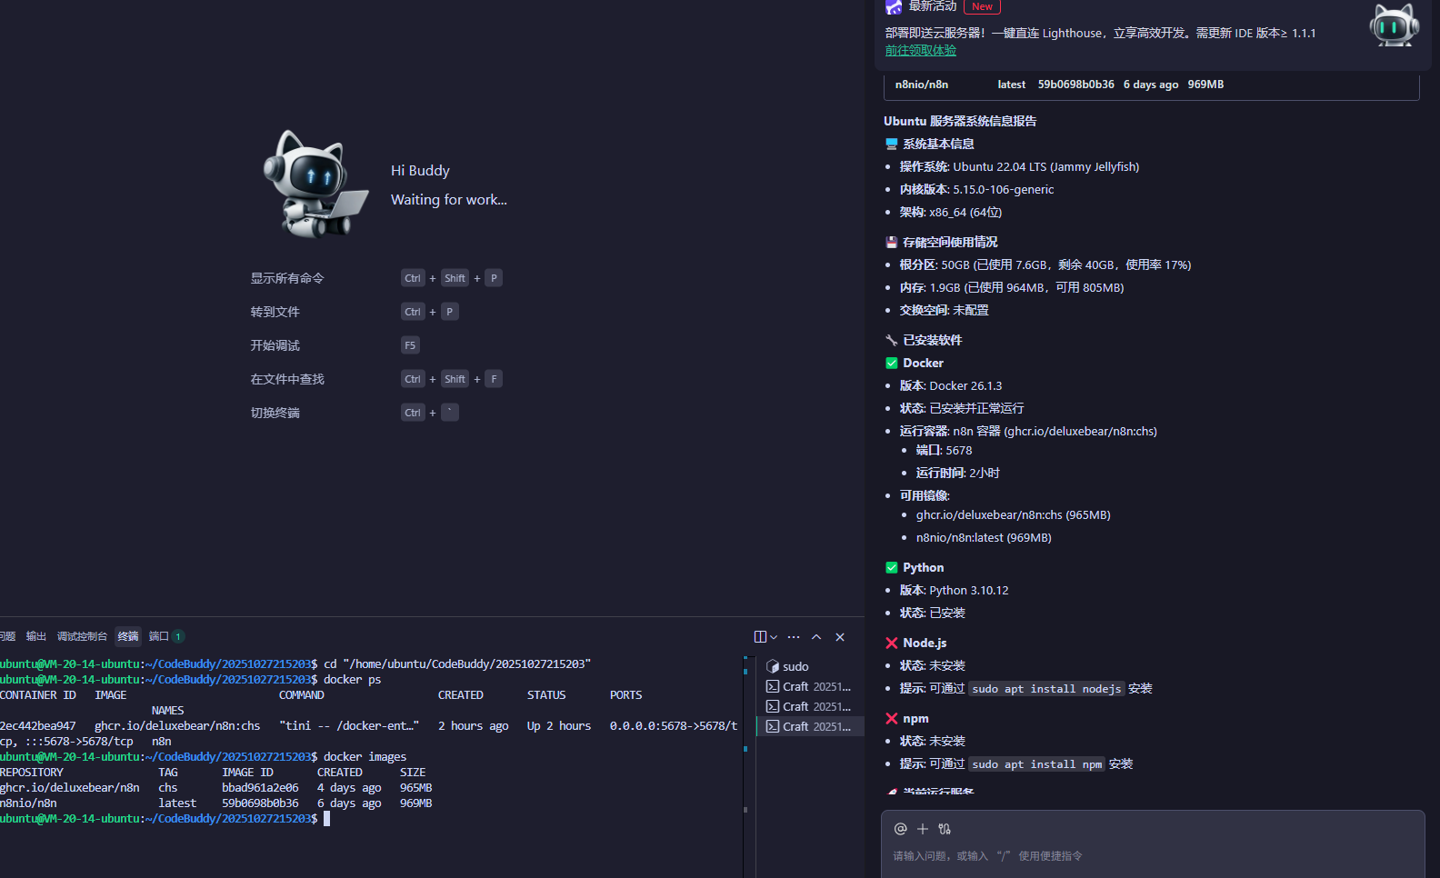This screenshot has width=1440, height=878.
Task: Open the split terminal dropdown arrow
Action: point(774,637)
